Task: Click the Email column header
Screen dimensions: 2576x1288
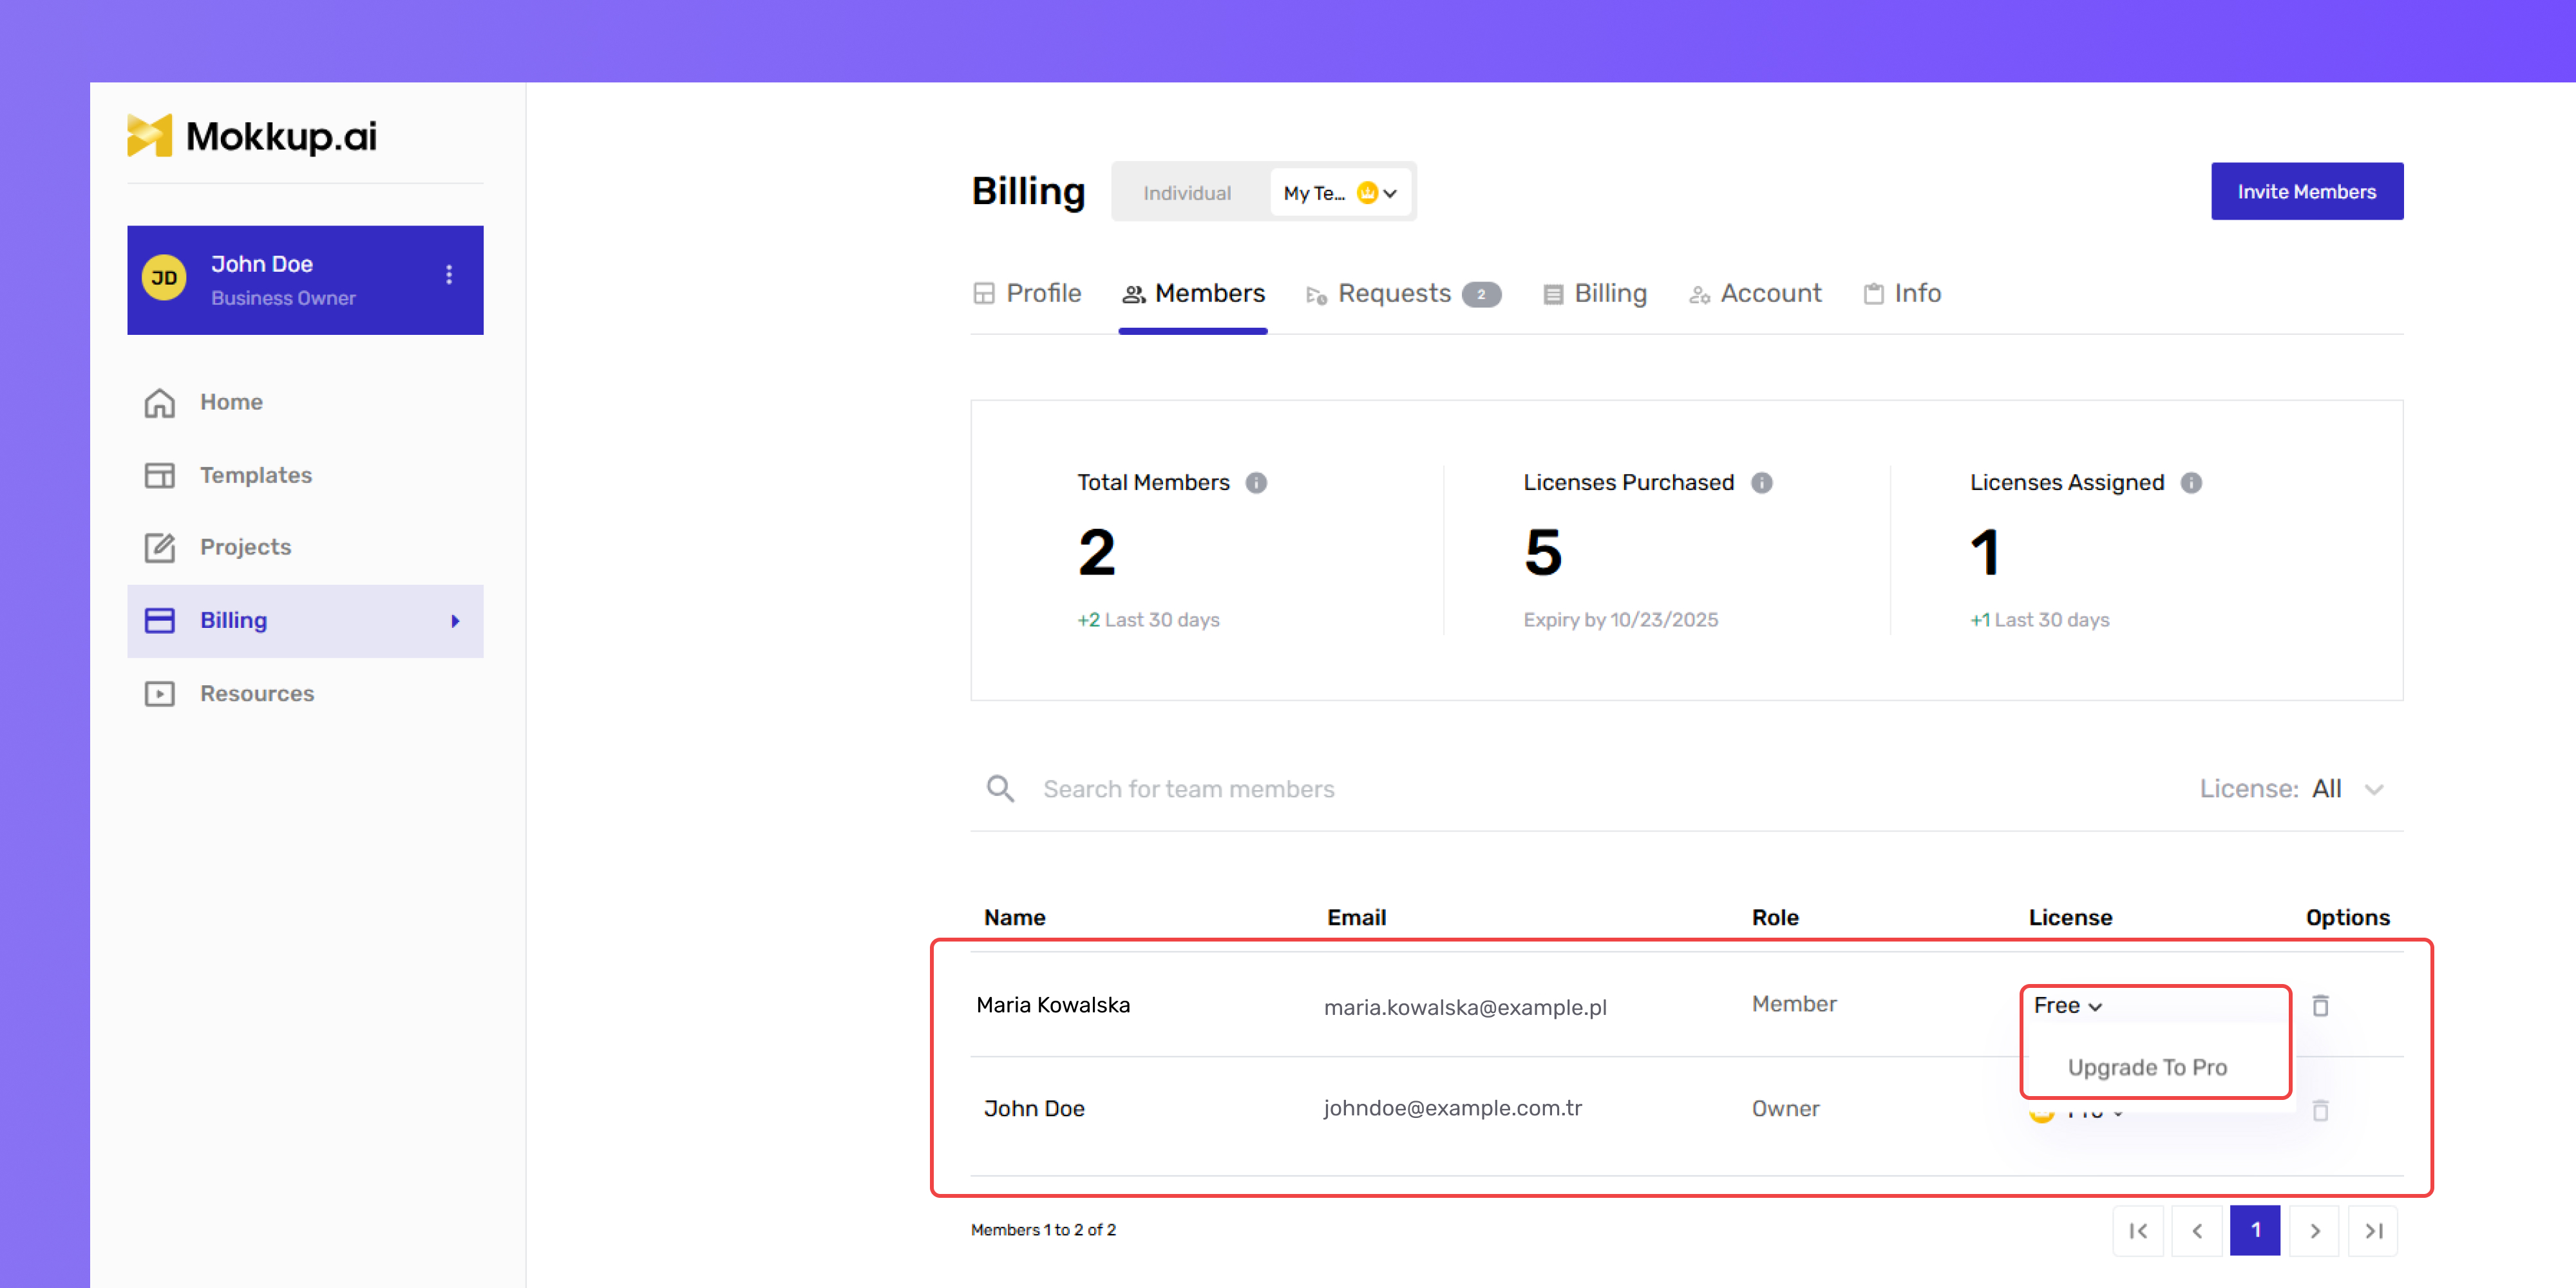Action: [x=1356, y=917]
